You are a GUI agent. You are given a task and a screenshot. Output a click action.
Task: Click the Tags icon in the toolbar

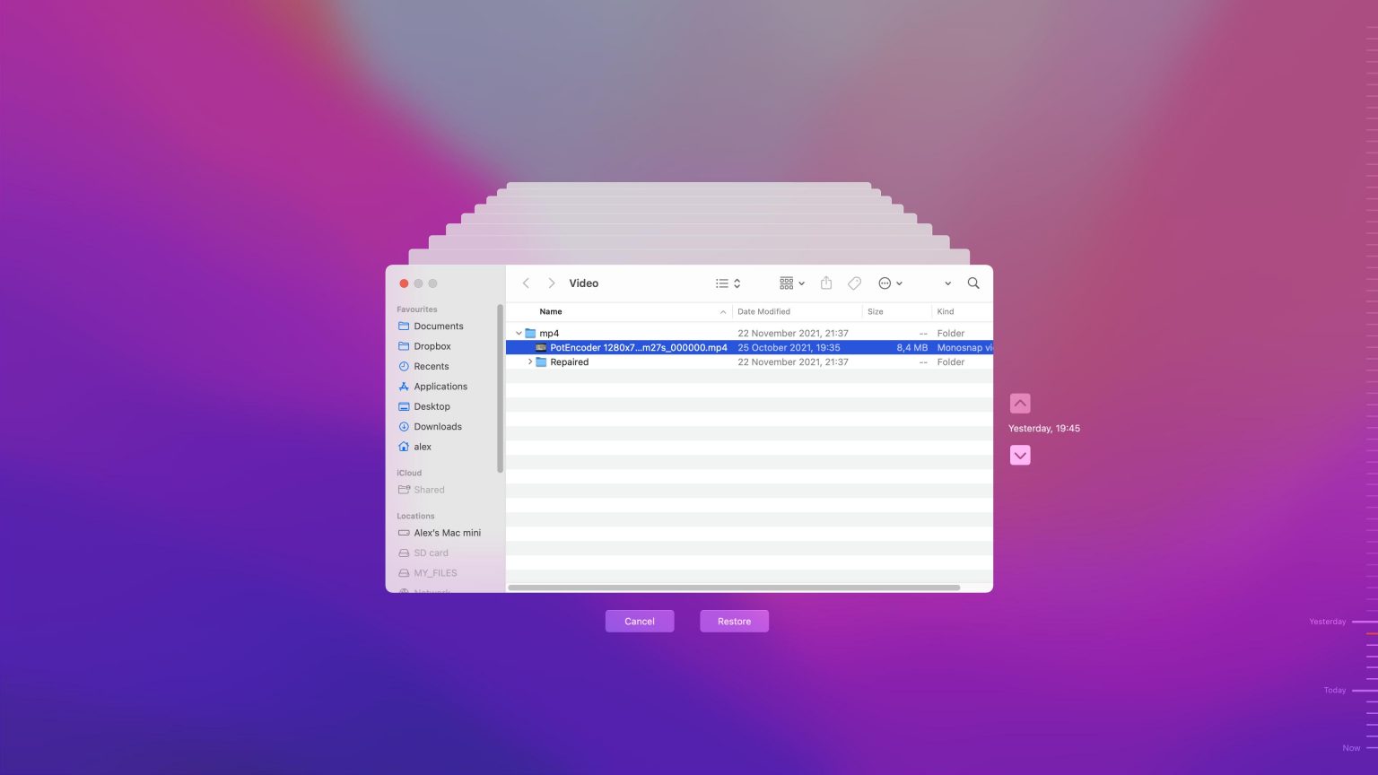pyautogui.click(x=854, y=283)
